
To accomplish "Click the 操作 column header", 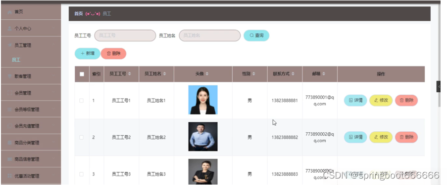I will point(381,74).
